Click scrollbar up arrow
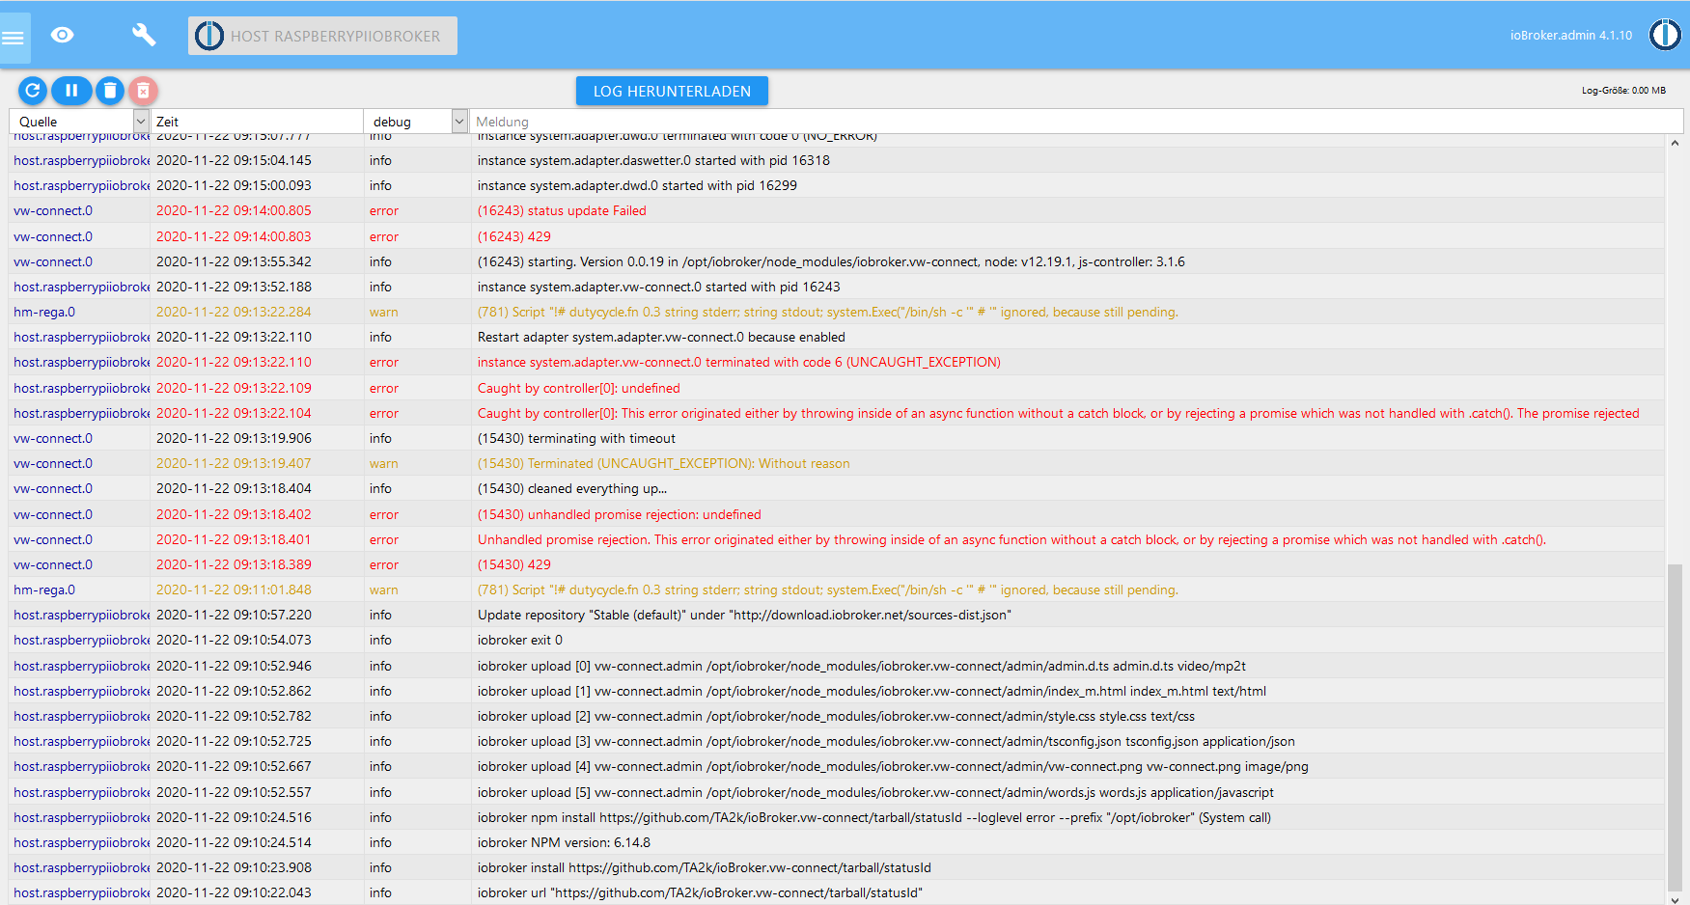This screenshot has width=1690, height=905. (x=1675, y=143)
